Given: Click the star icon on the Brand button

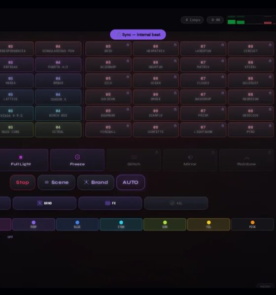Looking at the screenshot, I should pyautogui.click(x=86, y=182).
